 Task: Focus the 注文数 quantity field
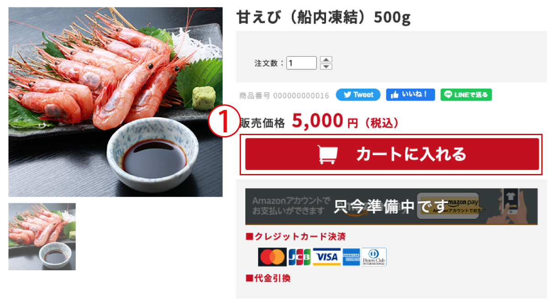coord(301,63)
